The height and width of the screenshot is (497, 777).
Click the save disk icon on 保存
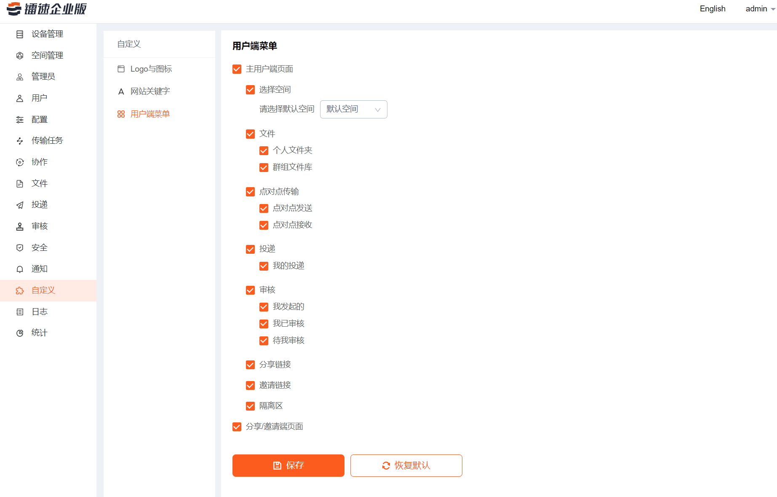tap(277, 465)
